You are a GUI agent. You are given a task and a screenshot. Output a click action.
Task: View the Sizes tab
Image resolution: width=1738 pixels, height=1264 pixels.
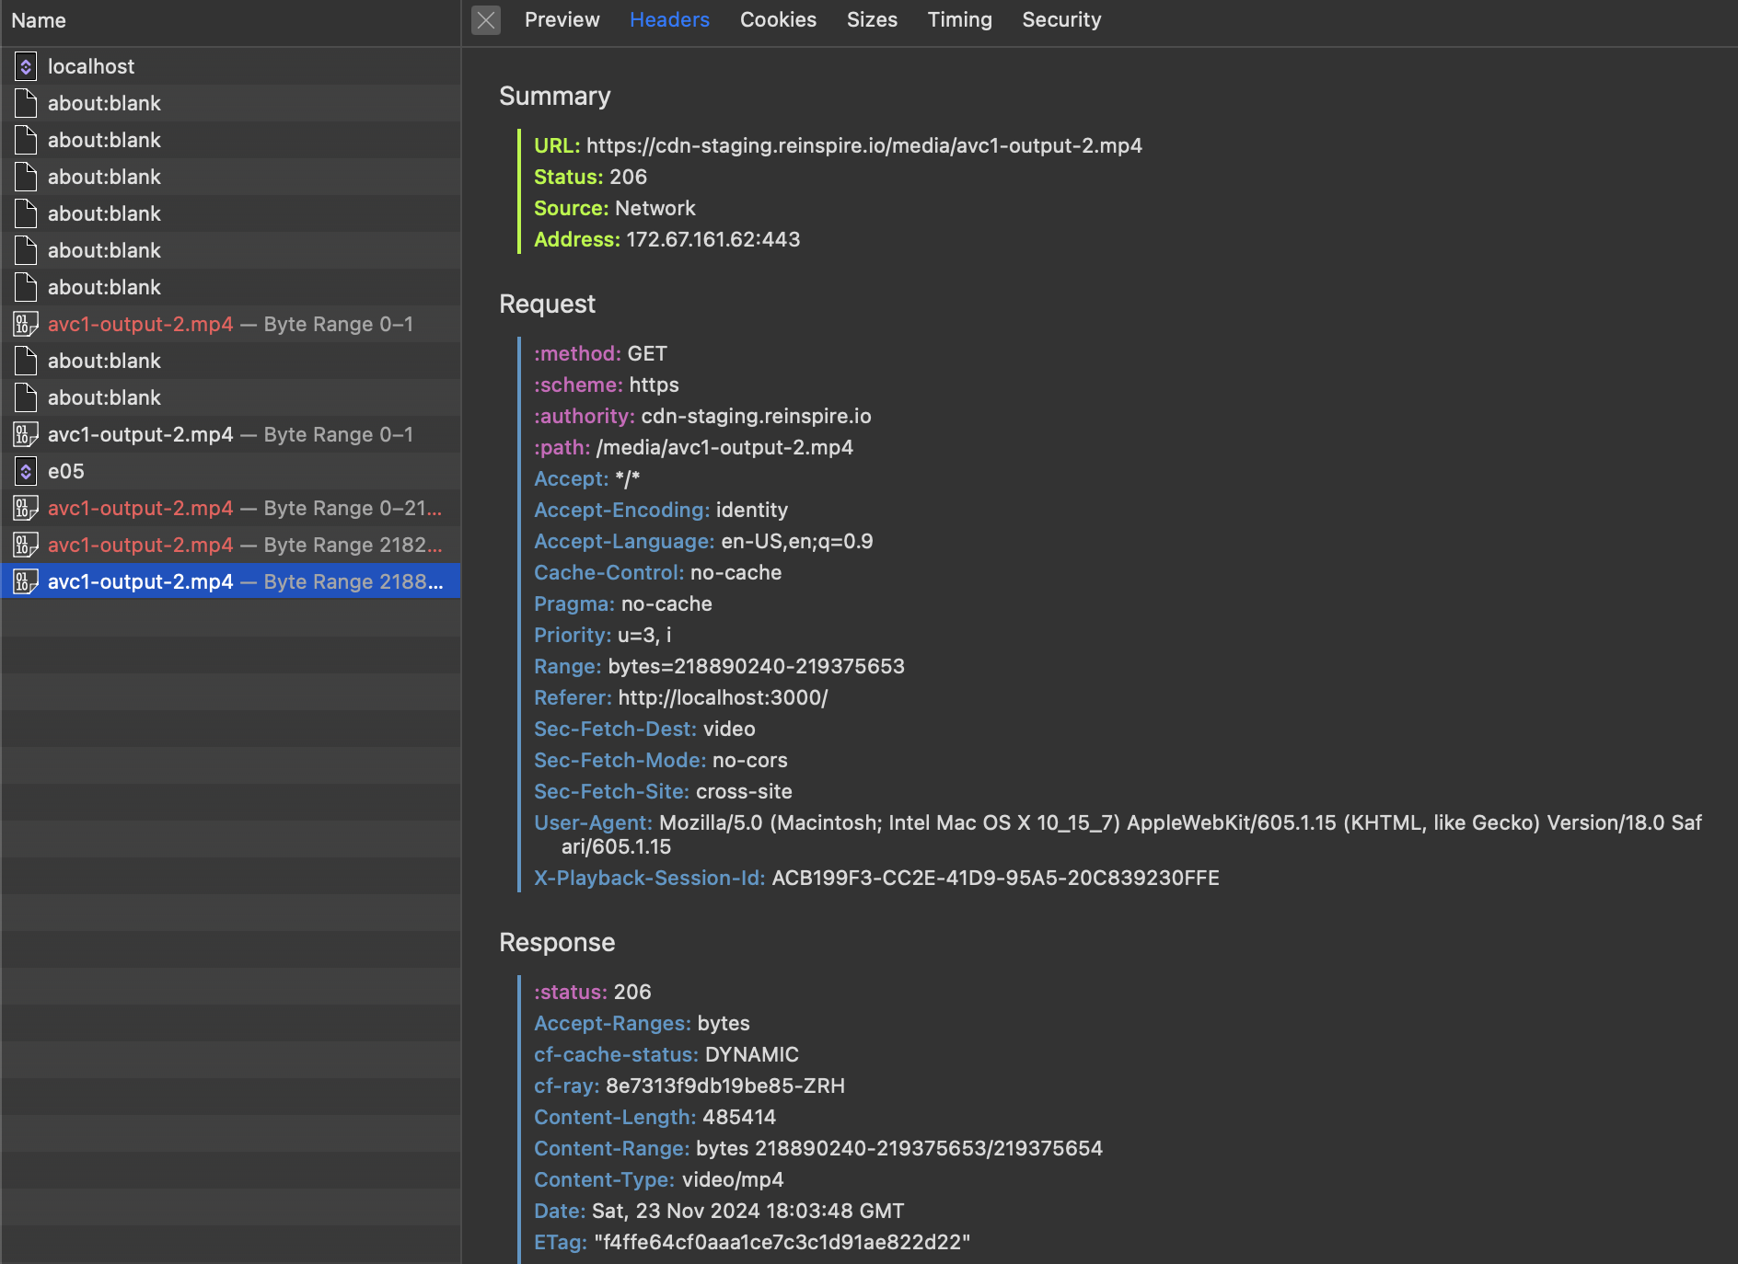click(872, 19)
